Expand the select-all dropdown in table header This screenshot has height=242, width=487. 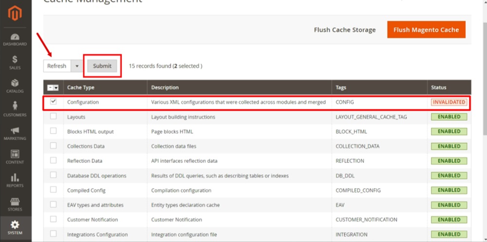(56, 88)
